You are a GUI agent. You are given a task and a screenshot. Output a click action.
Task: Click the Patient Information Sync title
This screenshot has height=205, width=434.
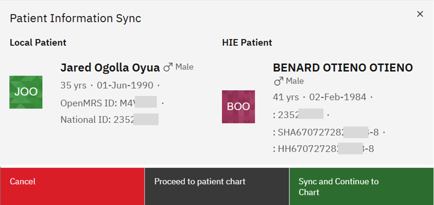coord(75,19)
